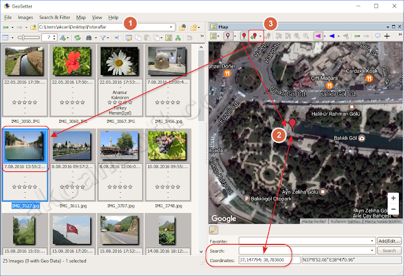The width and height of the screenshot is (404, 276).
Task: Click the rename file icon
Action: tap(117, 38)
